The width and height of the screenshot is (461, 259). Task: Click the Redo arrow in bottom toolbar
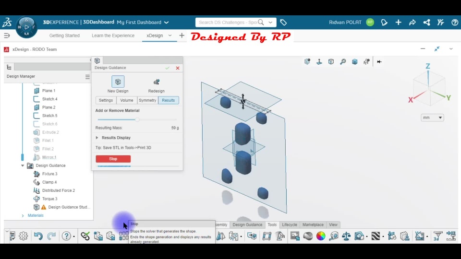[x=51, y=236]
